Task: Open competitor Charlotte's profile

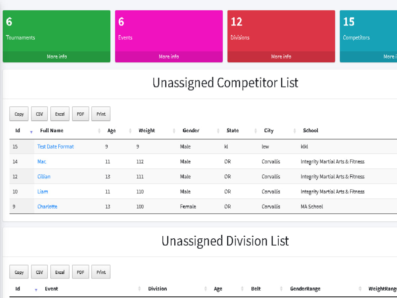Action: tap(47, 207)
